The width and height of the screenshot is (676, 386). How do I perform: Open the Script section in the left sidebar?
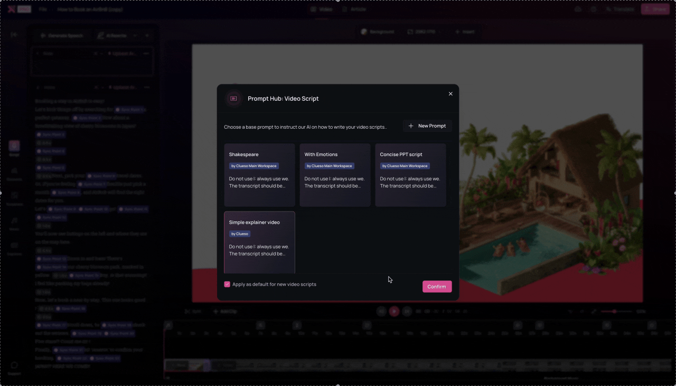pos(14,148)
